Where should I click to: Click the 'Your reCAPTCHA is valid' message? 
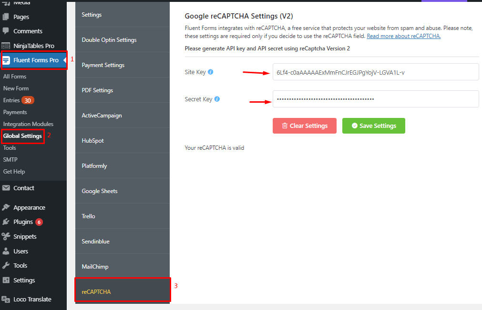214,148
